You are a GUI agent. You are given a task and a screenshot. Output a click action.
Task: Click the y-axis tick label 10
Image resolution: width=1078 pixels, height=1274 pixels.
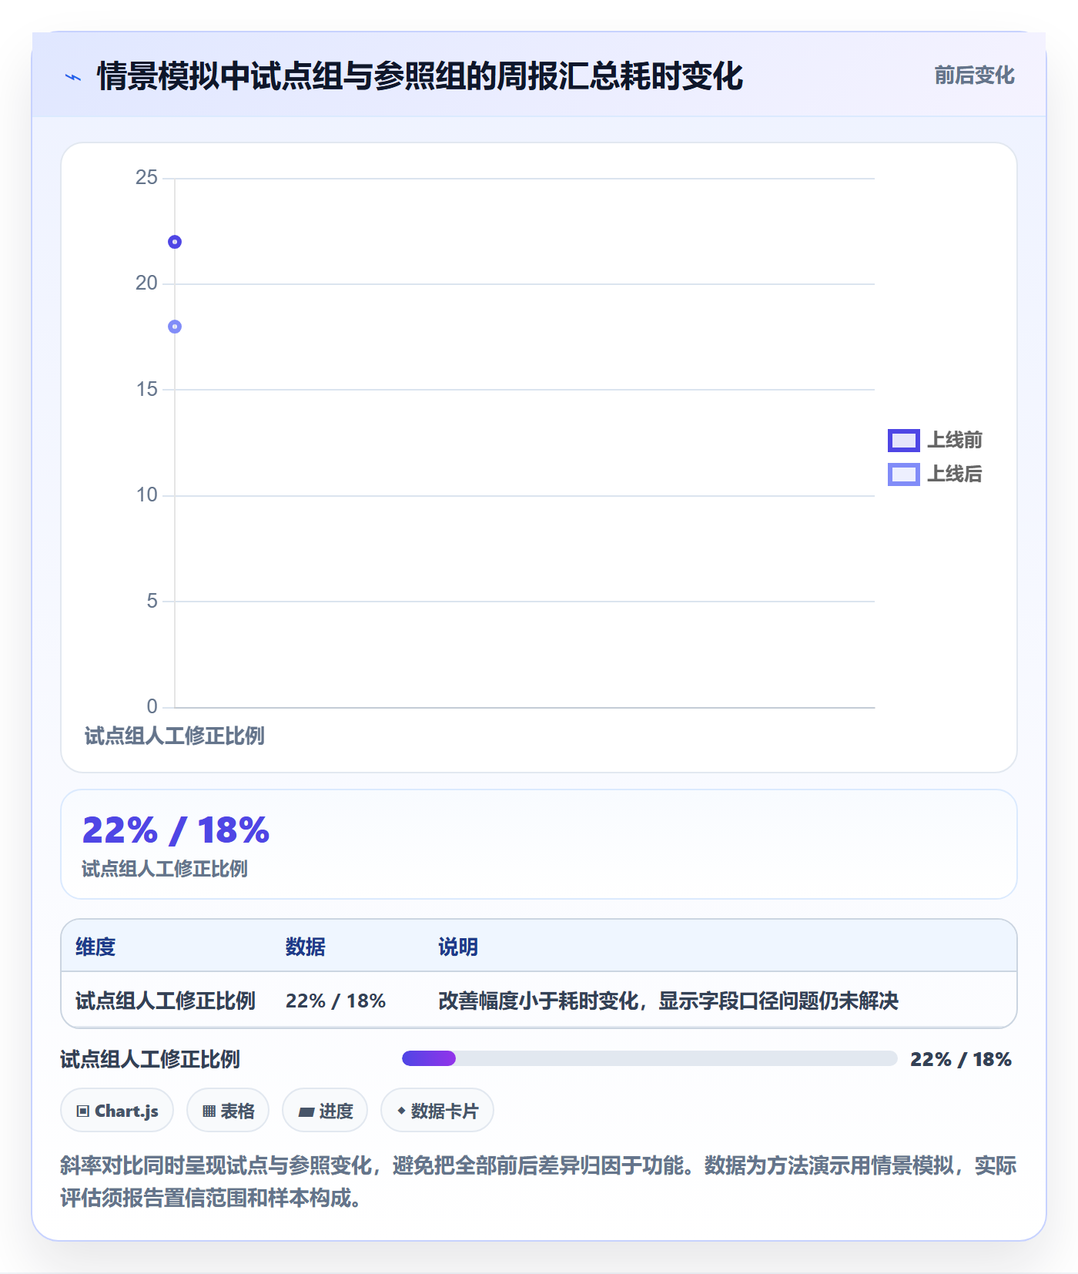146,495
